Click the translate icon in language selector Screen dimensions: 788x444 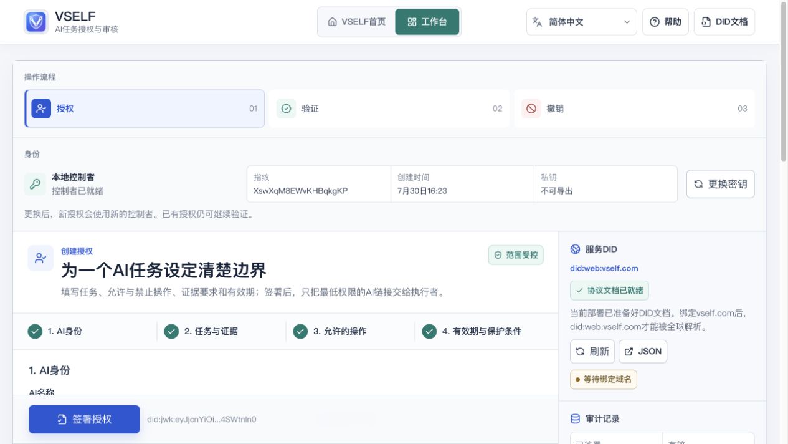(x=538, y=22)
